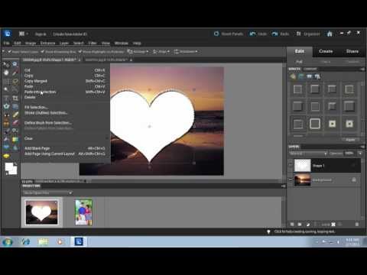Select the Hand tool

click(6, 73)
